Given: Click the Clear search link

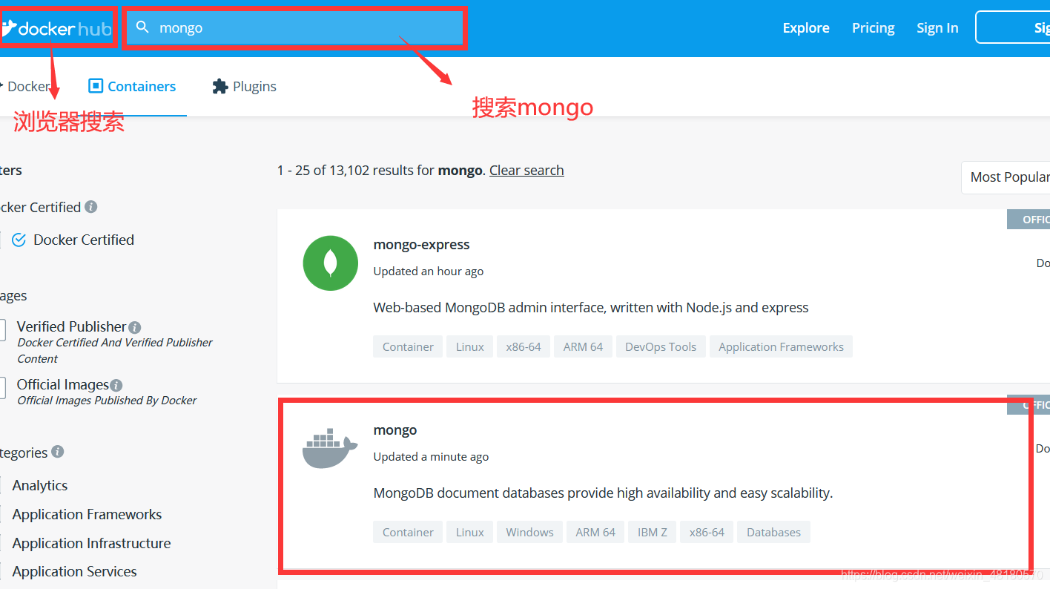Looking at the screenshot, I should coord(526,170).
